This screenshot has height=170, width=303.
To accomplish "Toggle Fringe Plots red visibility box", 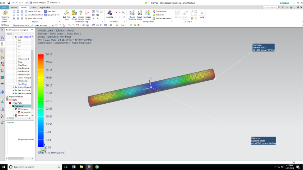I will coord(10,103).
